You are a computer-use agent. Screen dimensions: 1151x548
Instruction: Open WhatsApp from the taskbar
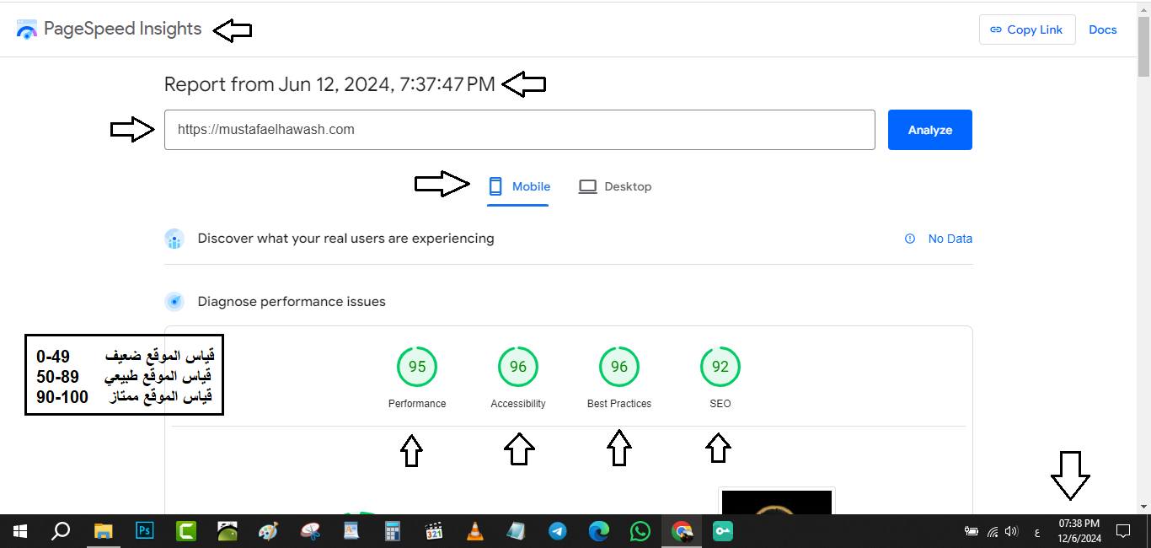(x=640, y=531)
